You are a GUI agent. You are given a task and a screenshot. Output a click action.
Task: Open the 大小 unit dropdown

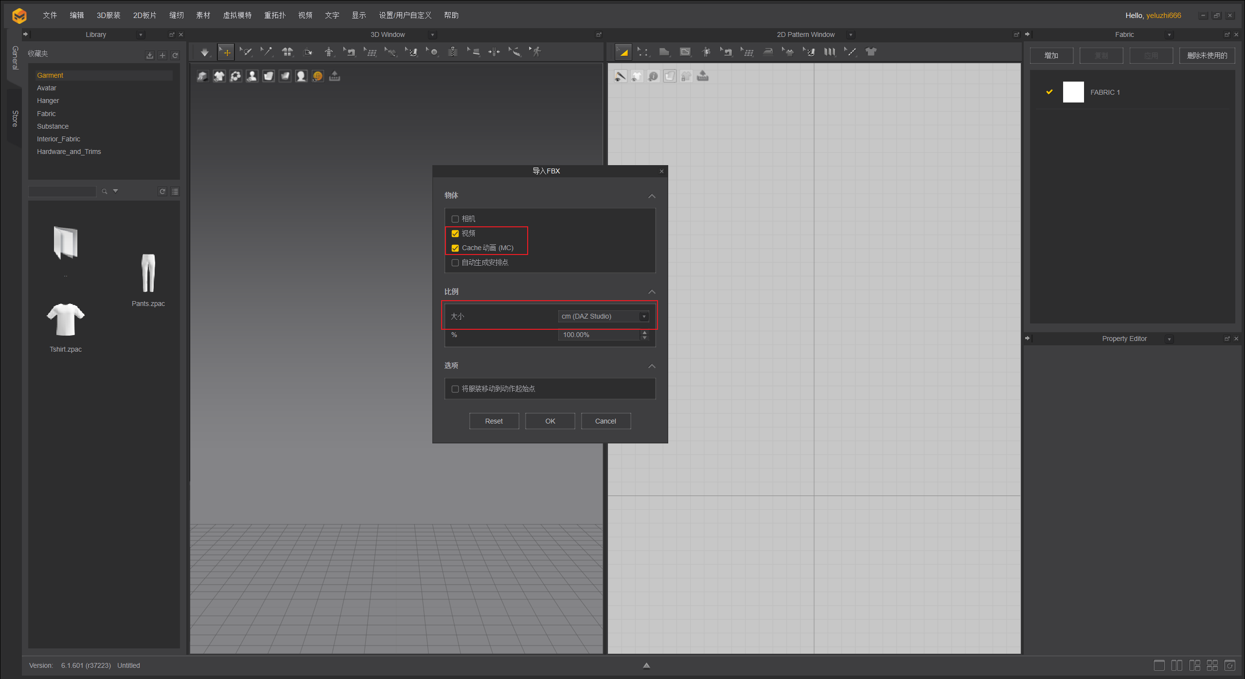coord(604,316)
